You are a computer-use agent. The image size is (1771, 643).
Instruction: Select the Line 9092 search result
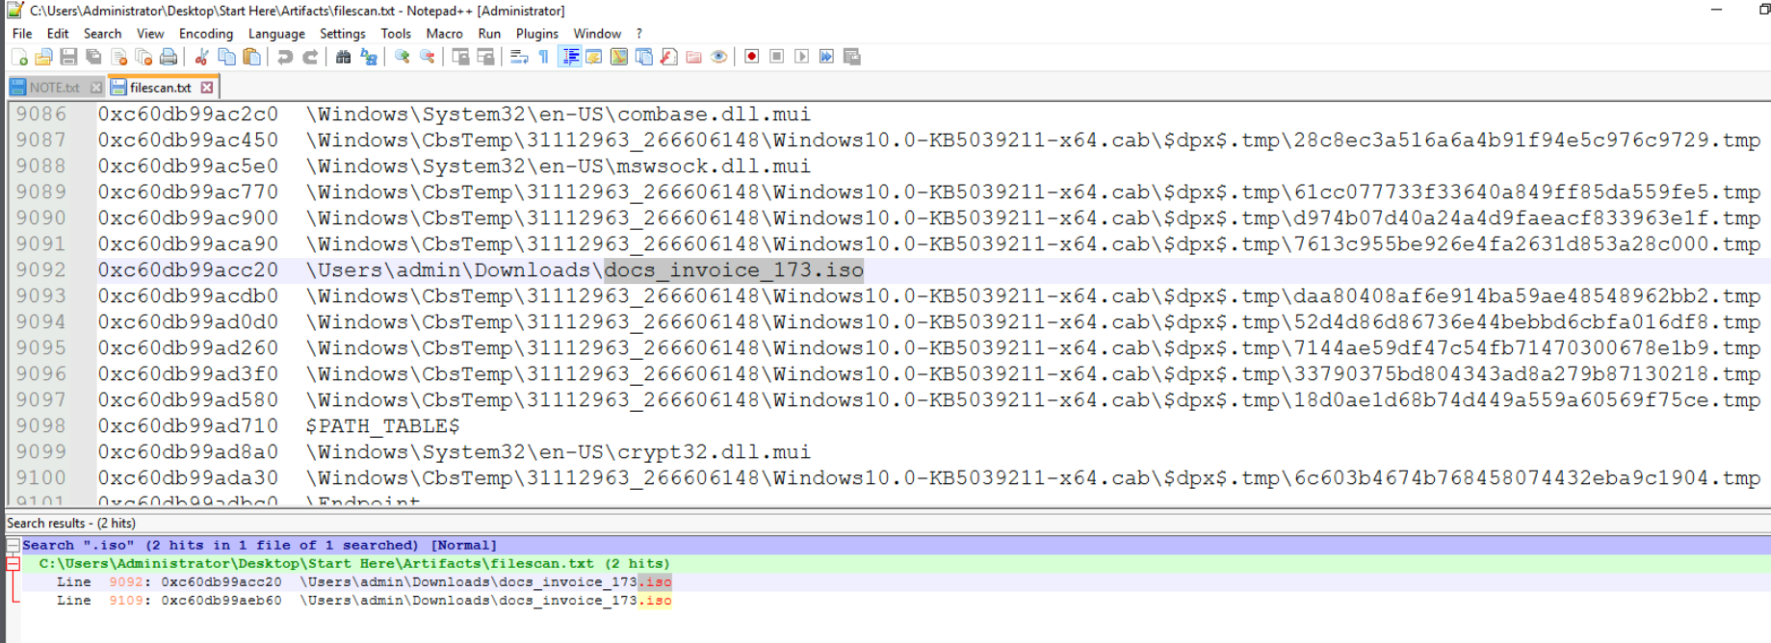[x=364, y=581]
